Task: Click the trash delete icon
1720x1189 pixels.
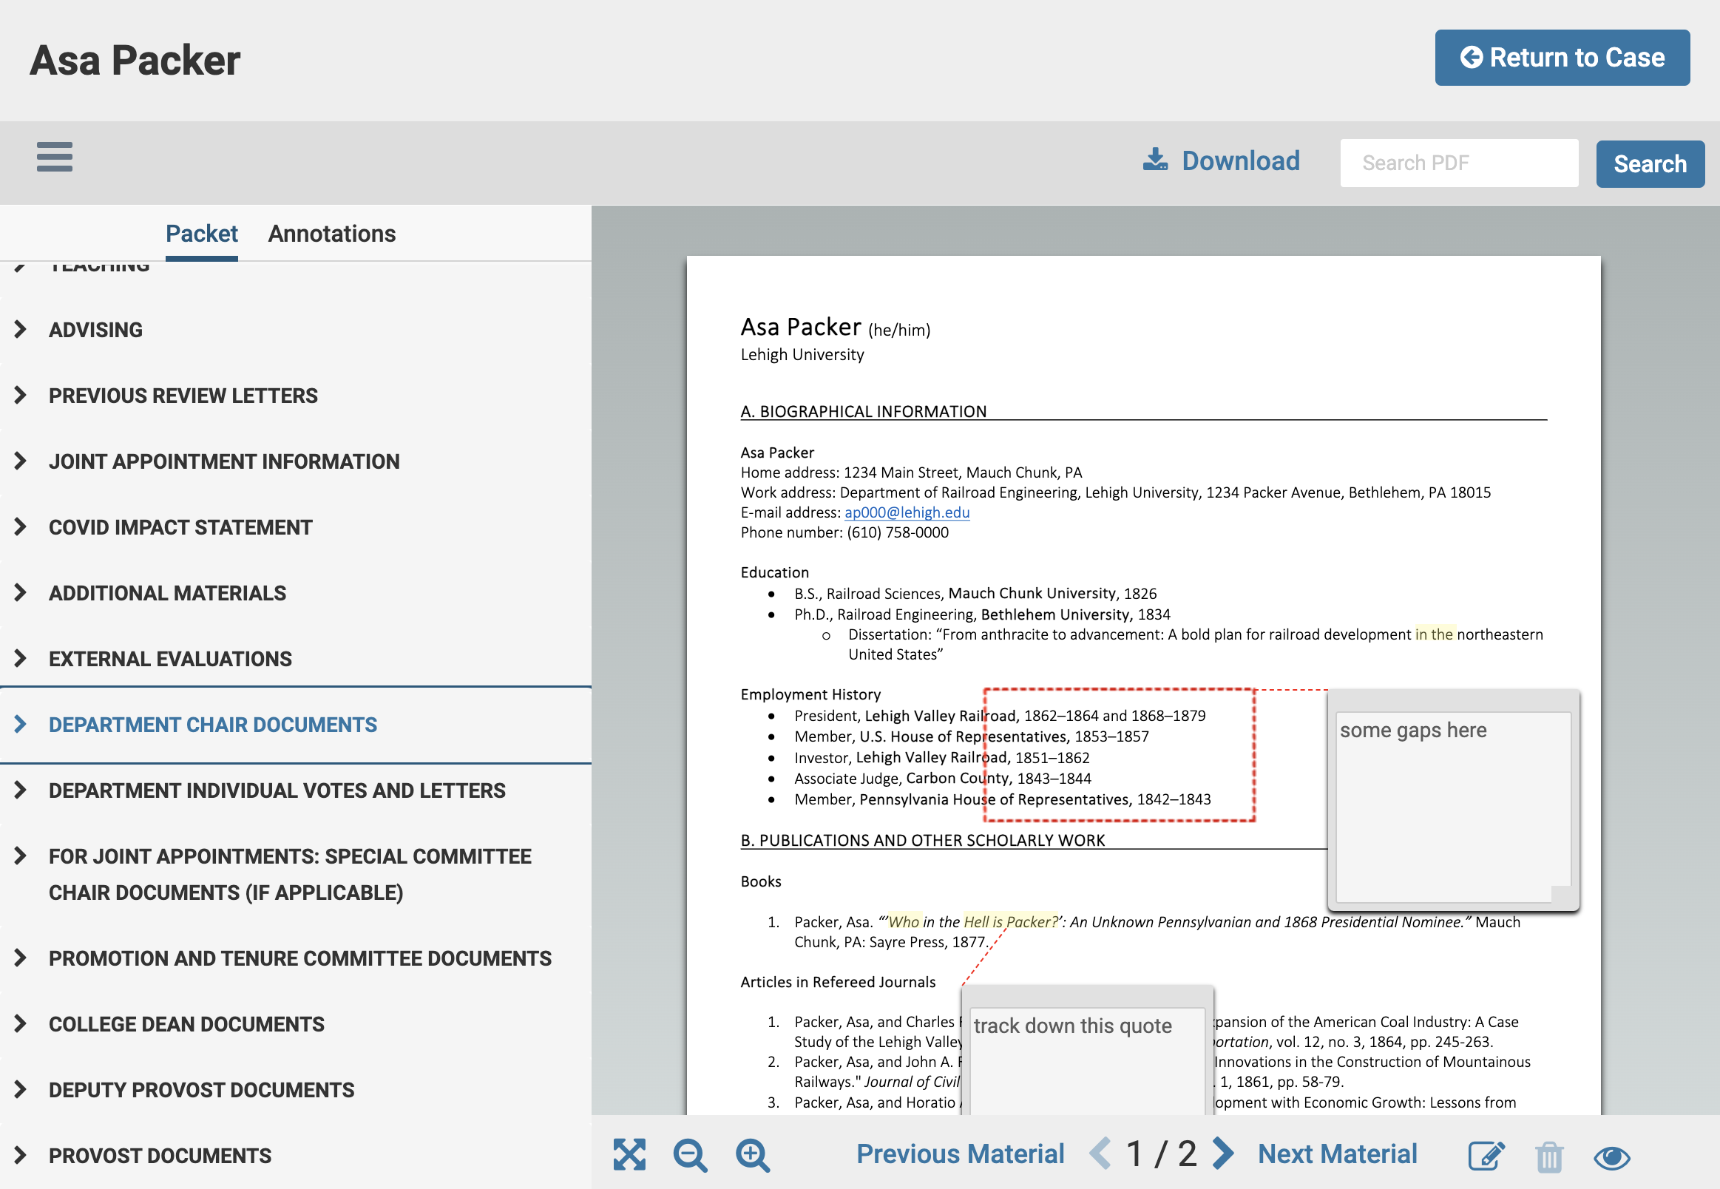Action: [x=1549, y=1156]
